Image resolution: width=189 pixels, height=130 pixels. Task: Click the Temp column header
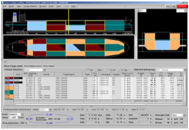click(152, 74)
